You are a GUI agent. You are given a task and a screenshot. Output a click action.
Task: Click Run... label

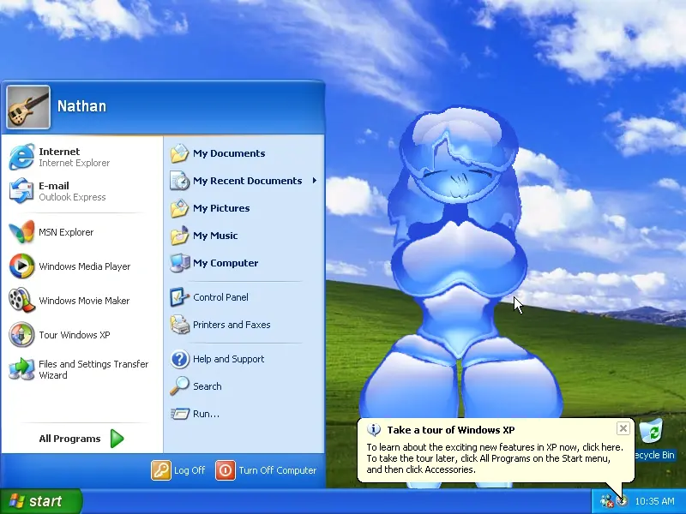(206, 414)
